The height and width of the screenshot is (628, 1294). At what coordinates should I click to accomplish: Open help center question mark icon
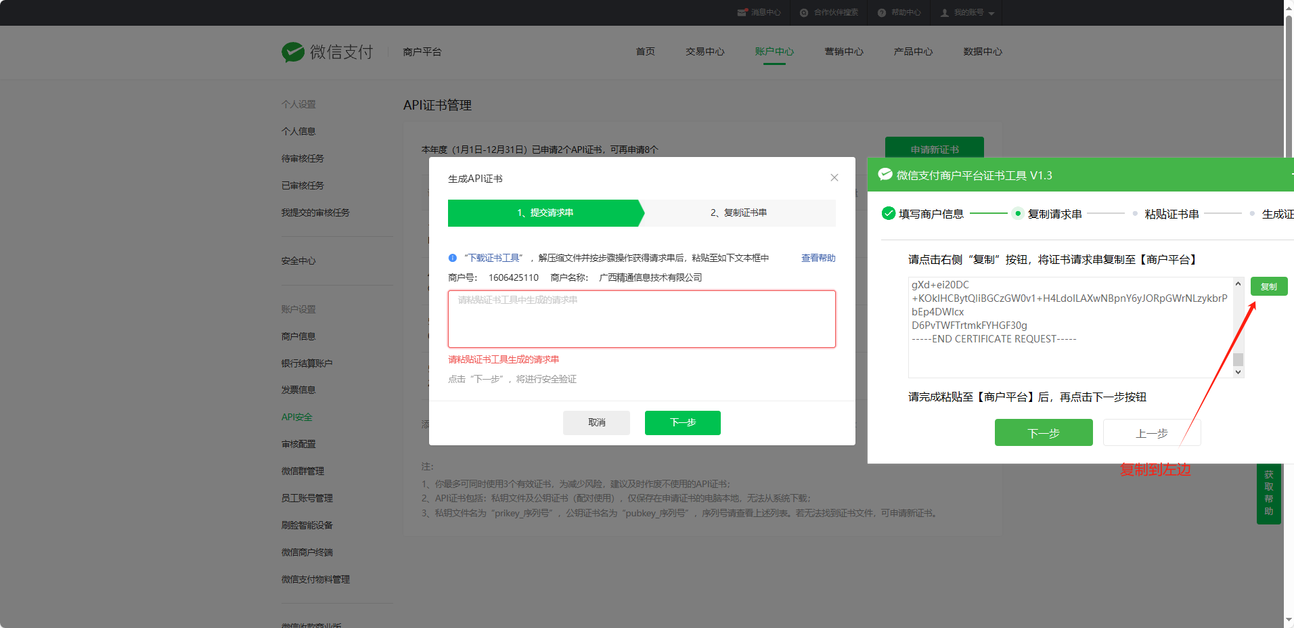point(882,13)
